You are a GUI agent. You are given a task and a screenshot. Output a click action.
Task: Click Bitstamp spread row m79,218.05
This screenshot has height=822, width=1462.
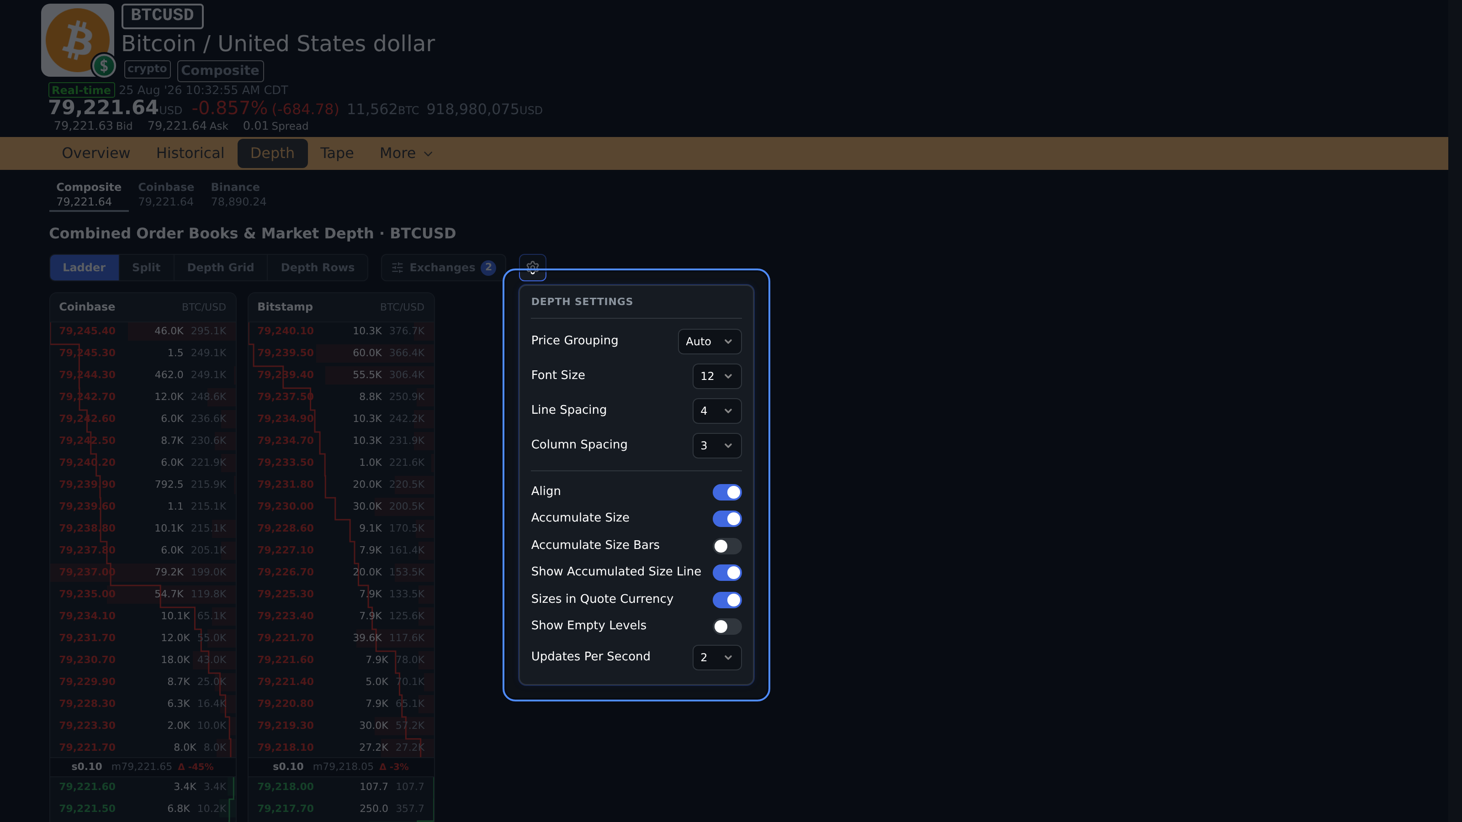coord(341,767)
